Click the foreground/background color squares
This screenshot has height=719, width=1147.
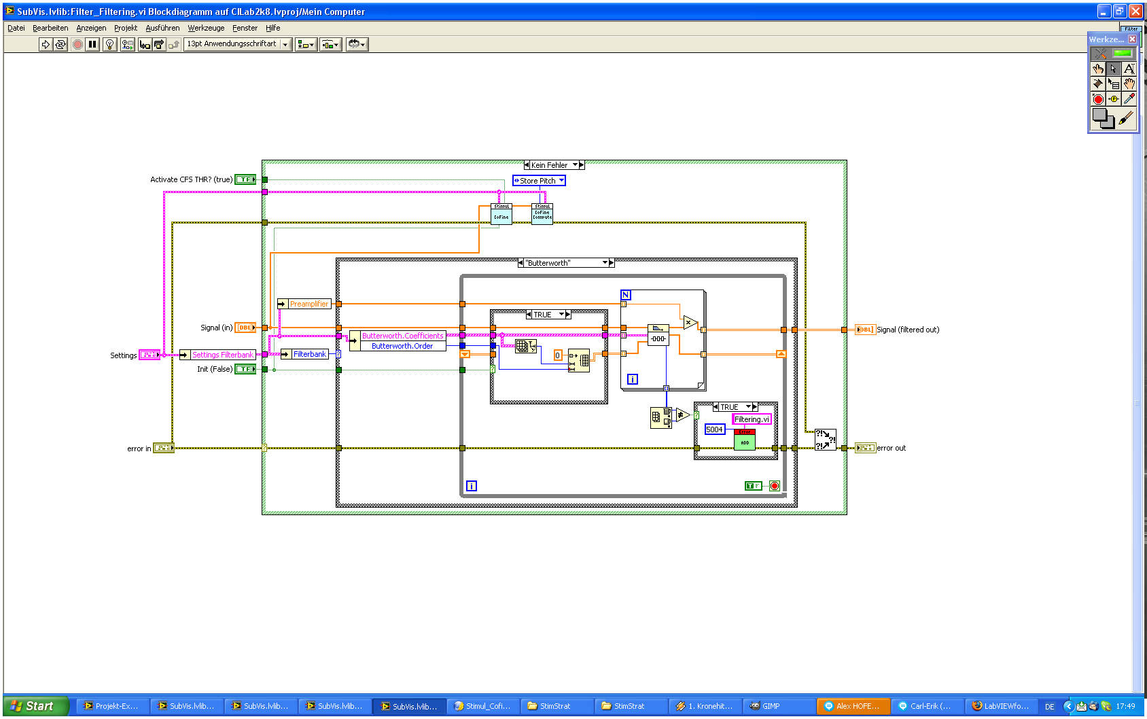coord(1103,118)
